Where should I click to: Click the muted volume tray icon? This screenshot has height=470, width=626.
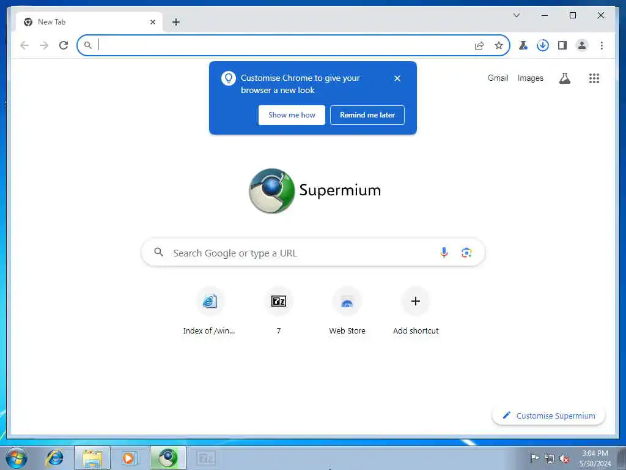(x=564, y=458)
